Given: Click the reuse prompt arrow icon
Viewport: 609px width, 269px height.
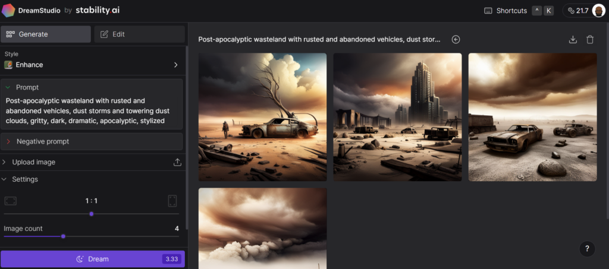Looking at the screenshot, I should coord(456,39).
